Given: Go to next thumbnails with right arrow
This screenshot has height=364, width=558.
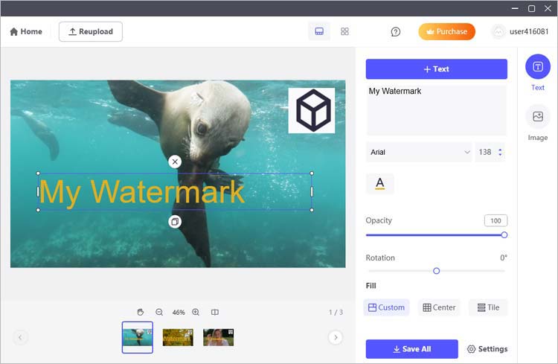Looking at the screenshot, I should click(336, 337).
